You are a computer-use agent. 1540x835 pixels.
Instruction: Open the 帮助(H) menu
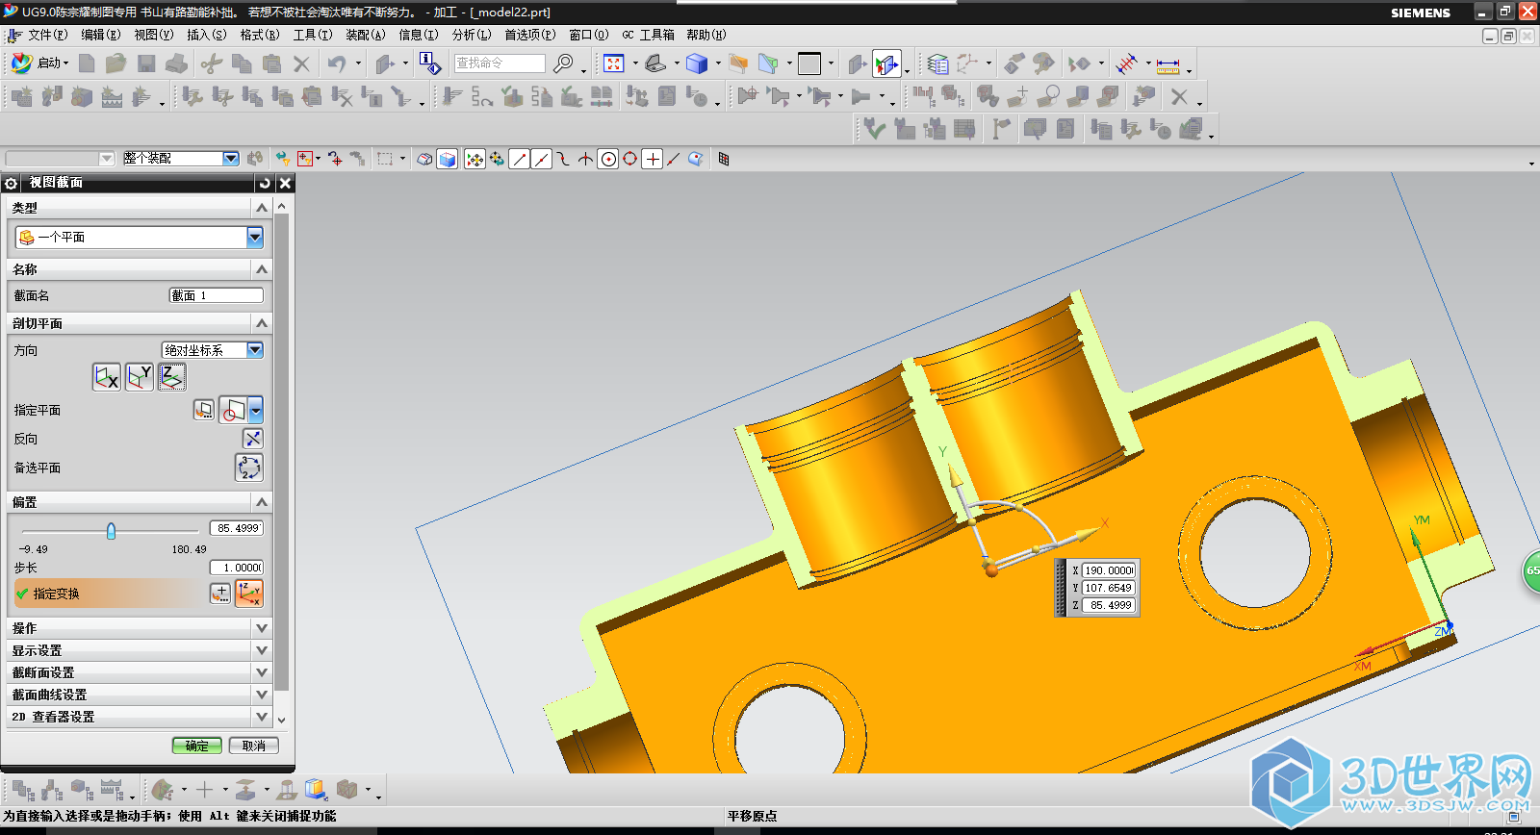coord(706,35)
